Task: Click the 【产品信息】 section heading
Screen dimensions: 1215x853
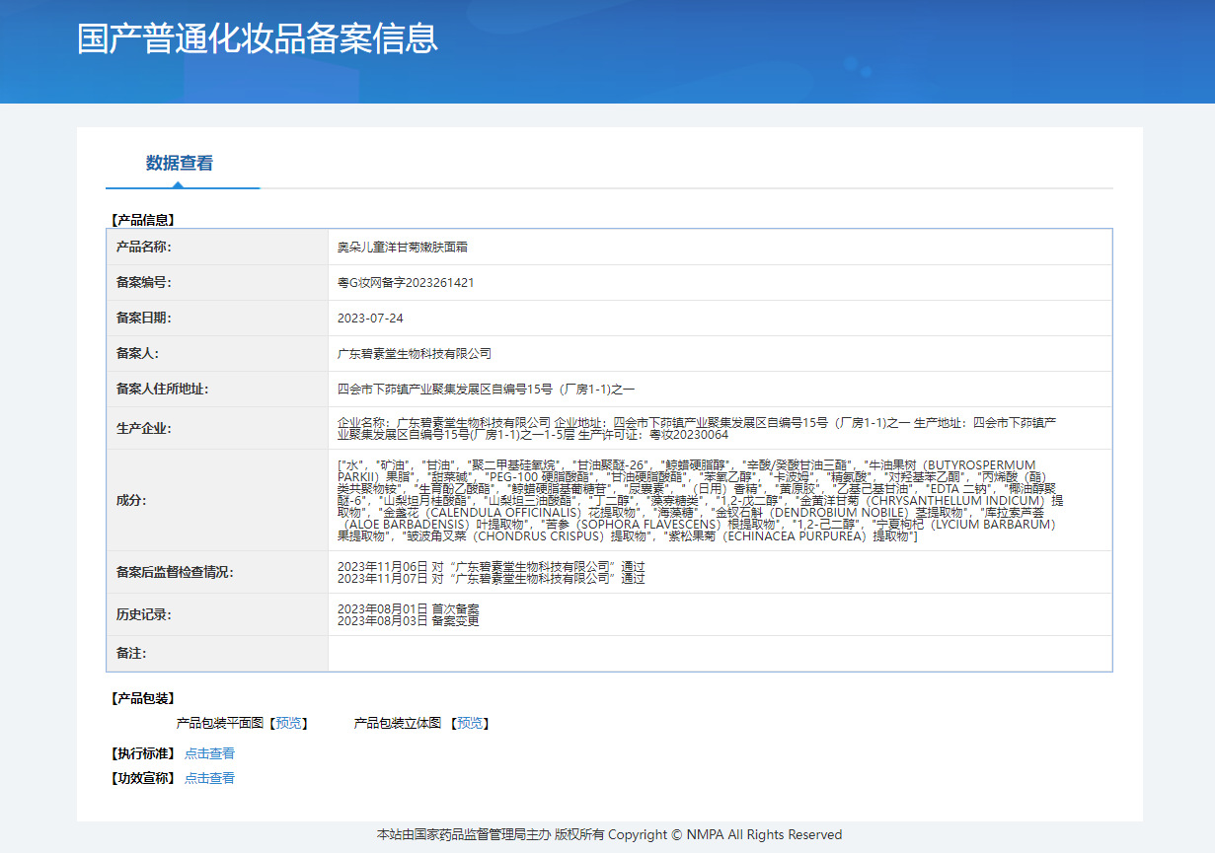Action: (x=142, y=220)
